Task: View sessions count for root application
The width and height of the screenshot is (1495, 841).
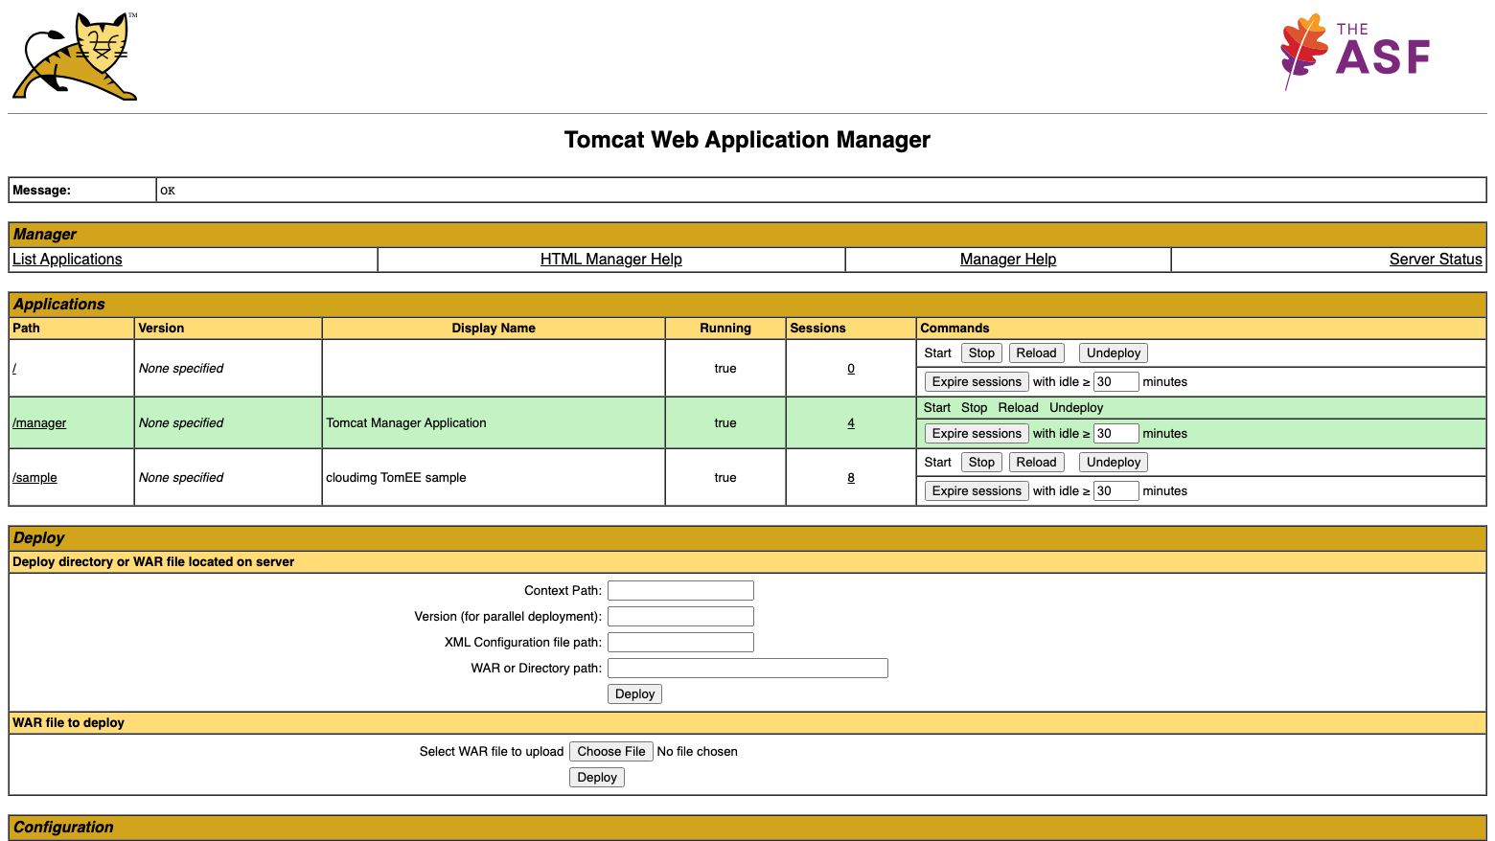Action: pyautogui.click(x=851, y=369)
